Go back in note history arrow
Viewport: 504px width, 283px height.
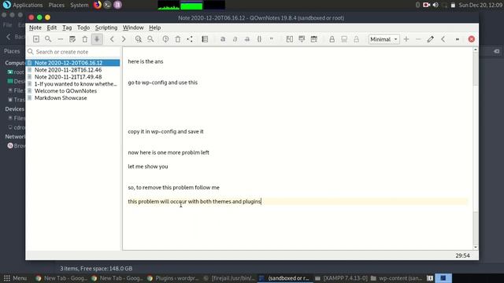(x=112, y=39)
